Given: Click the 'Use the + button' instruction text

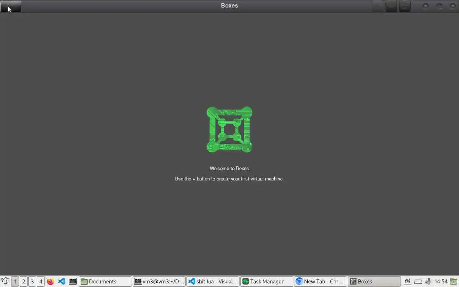Looking at the screenshot, I should click(x=229, y=179).
